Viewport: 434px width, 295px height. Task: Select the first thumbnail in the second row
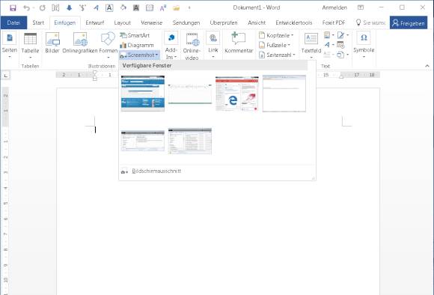coord(143,141)
